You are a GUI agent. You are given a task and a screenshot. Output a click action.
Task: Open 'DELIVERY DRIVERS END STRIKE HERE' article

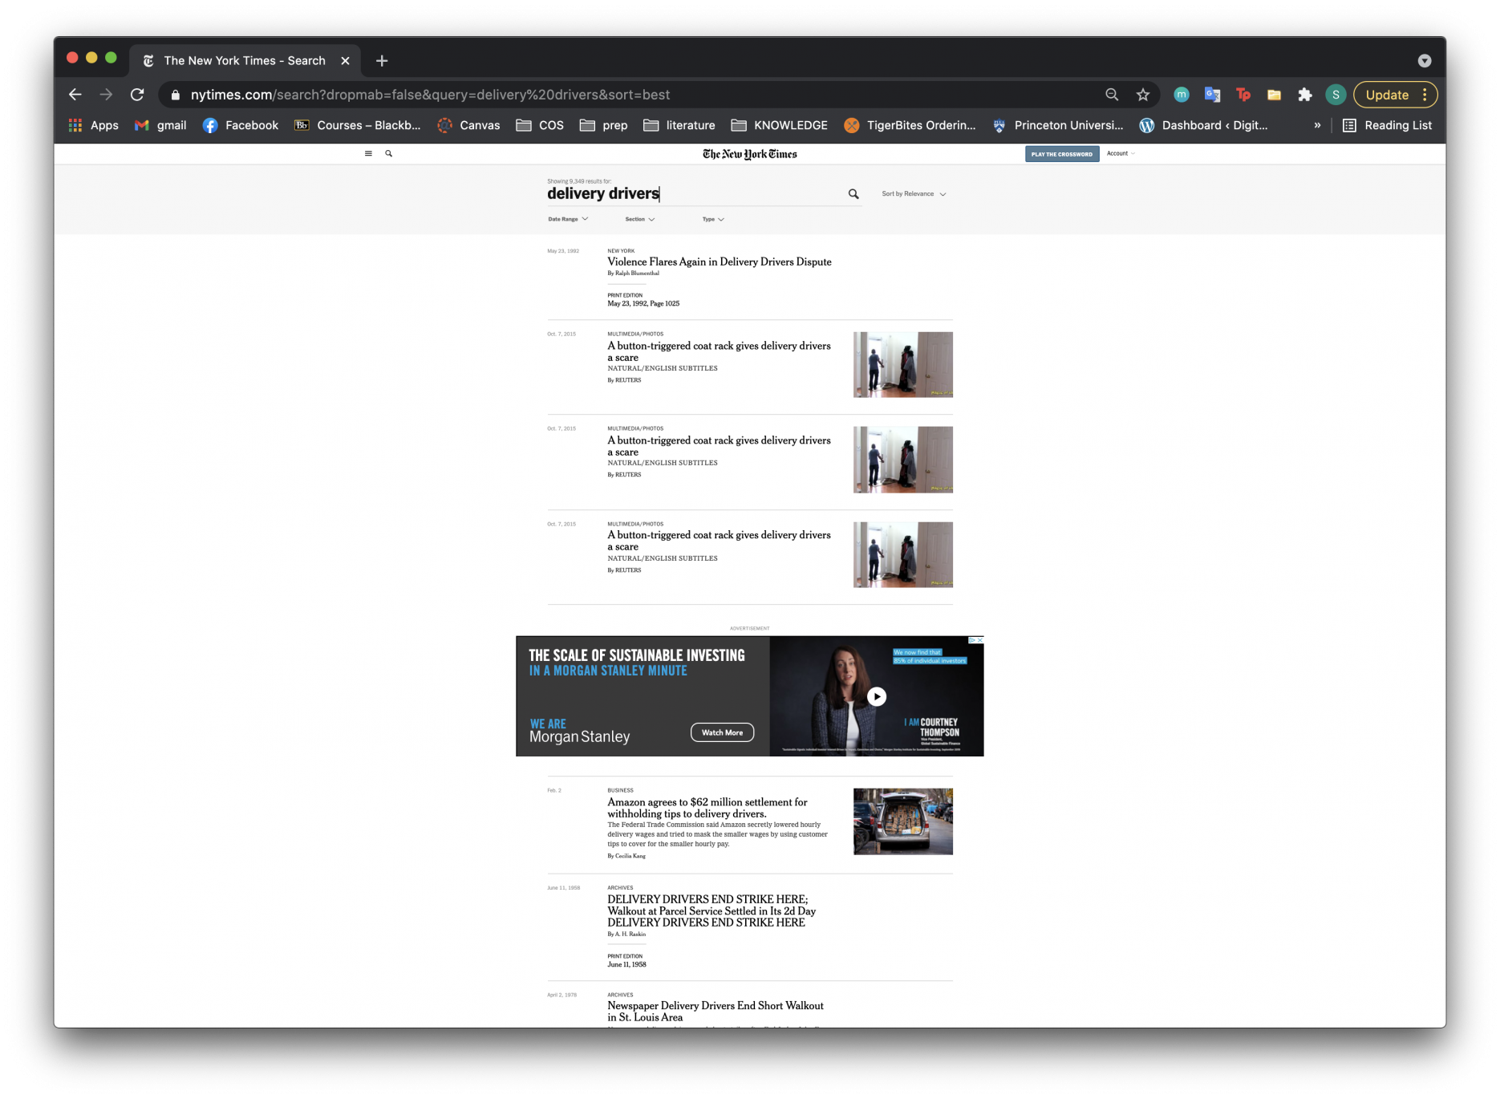[x=711, y=911]
